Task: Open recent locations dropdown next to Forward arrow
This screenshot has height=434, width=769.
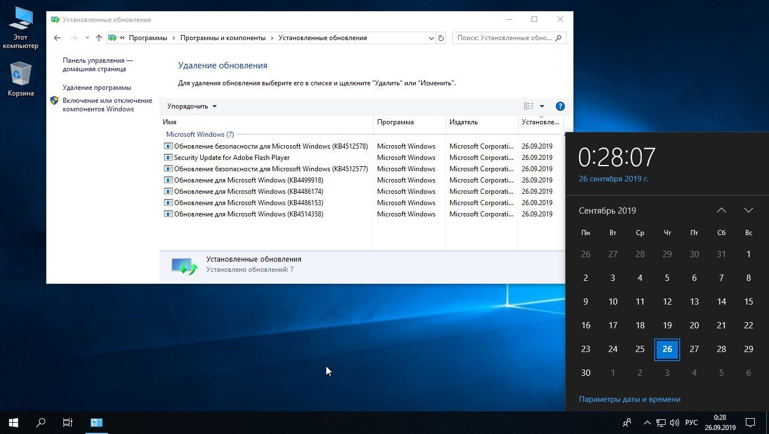Action: [87, 38]
